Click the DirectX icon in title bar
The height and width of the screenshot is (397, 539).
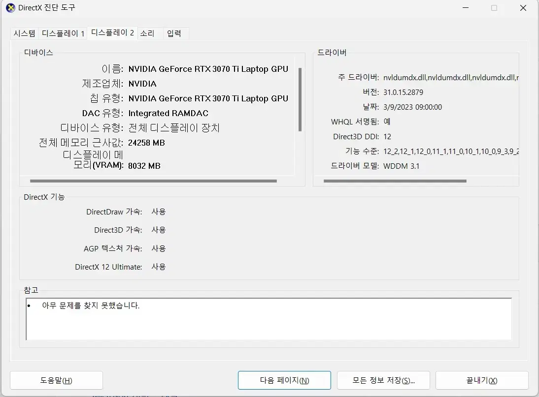point(10,8)
